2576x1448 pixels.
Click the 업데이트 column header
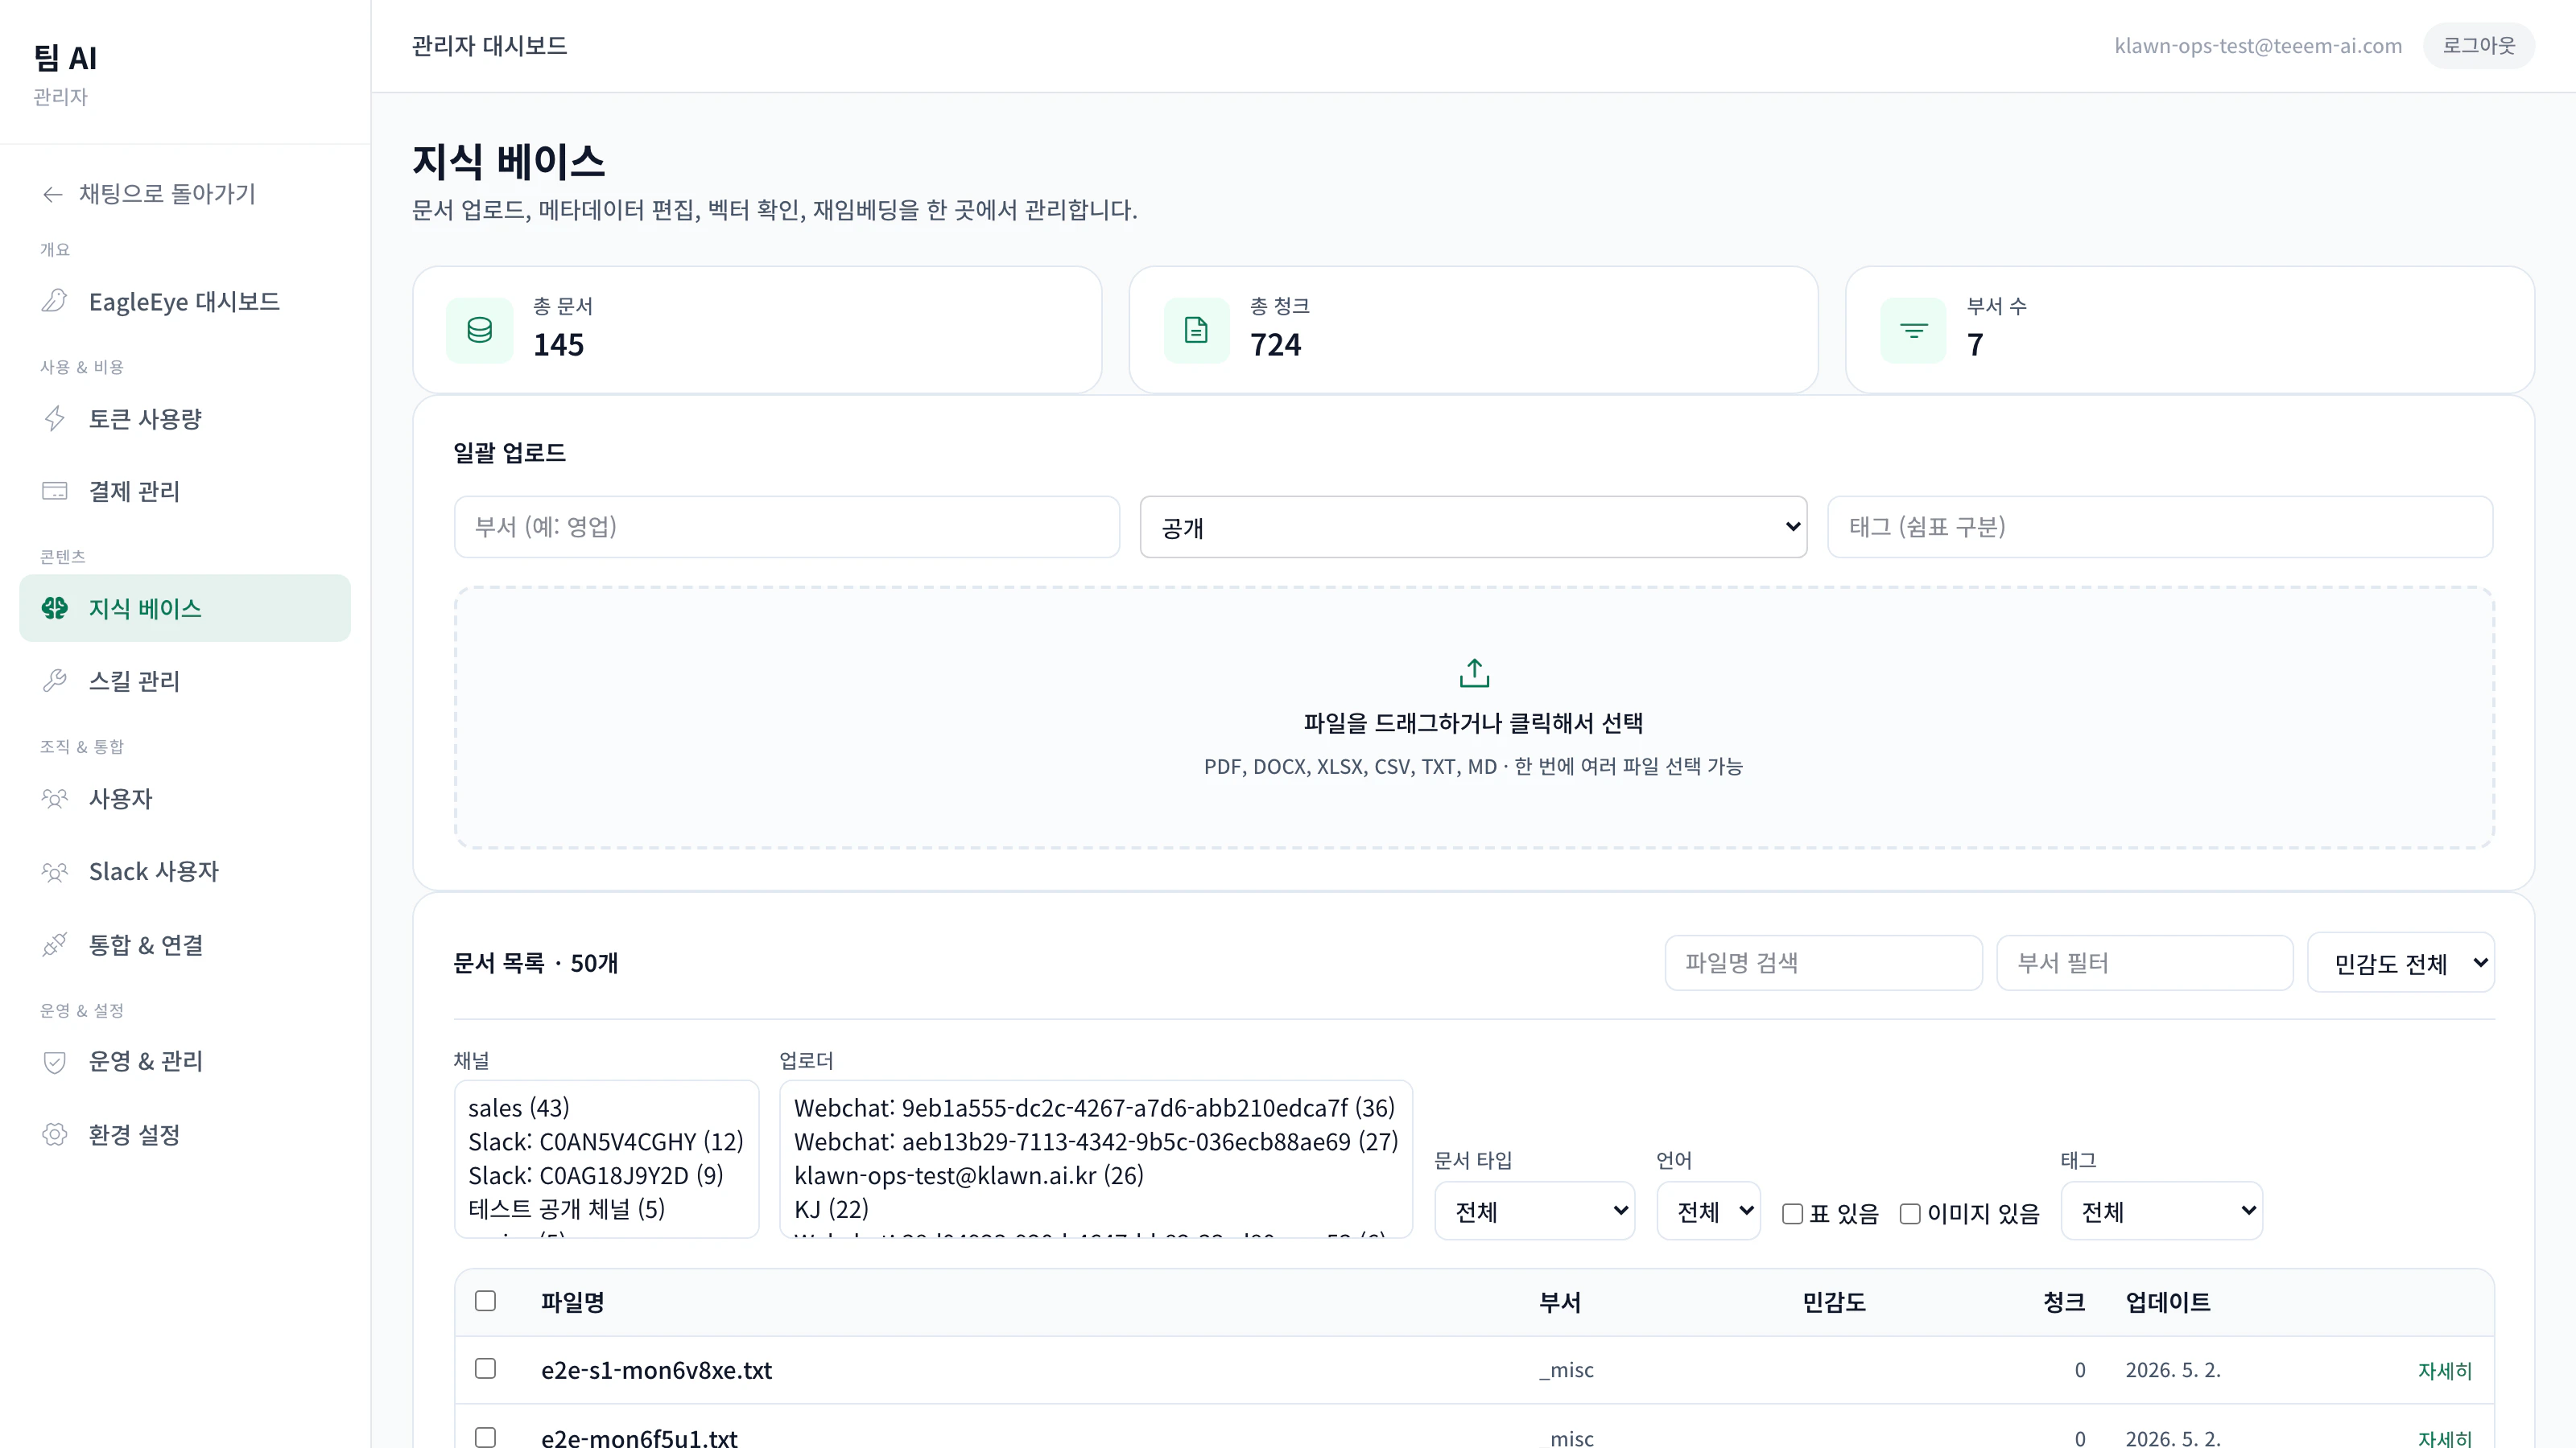2167,1302
